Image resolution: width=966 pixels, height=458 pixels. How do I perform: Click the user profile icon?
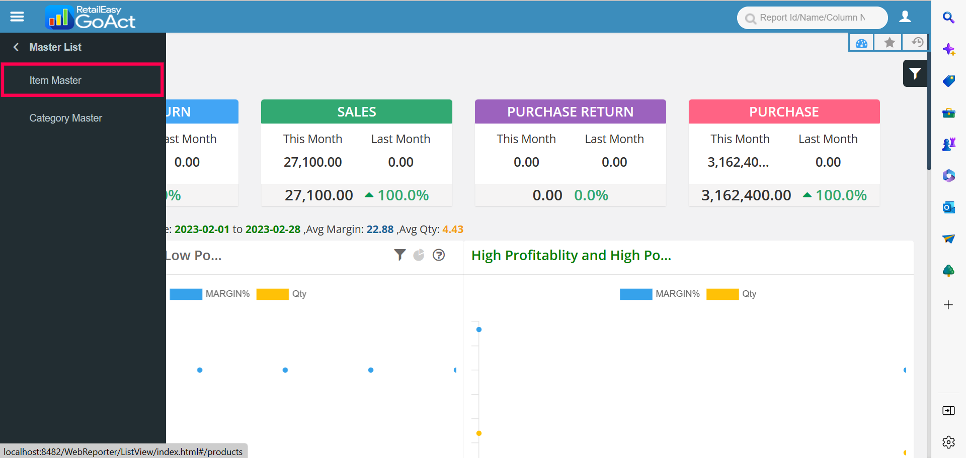tap(905, 17)
